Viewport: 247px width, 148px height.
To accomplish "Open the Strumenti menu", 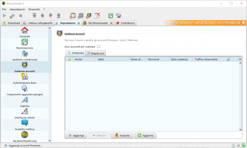I will [x=34, y=9].
